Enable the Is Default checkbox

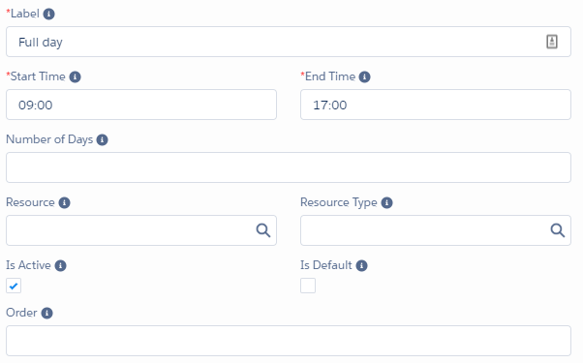coord(308,286)
